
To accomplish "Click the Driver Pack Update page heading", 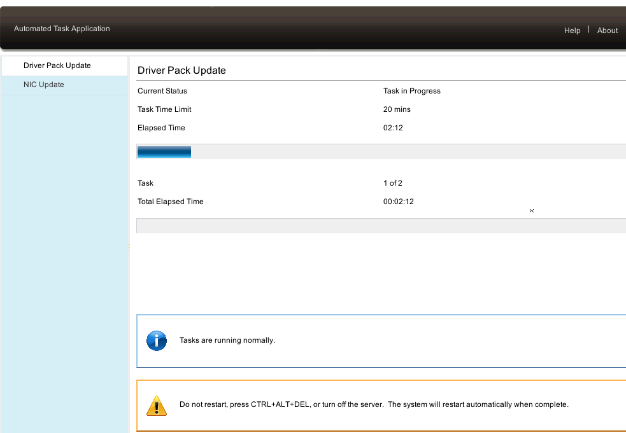I will click(x=181, y=71).
